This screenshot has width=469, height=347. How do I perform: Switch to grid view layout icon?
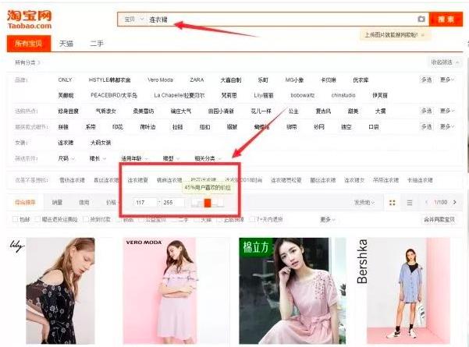(x=392, y=203)
